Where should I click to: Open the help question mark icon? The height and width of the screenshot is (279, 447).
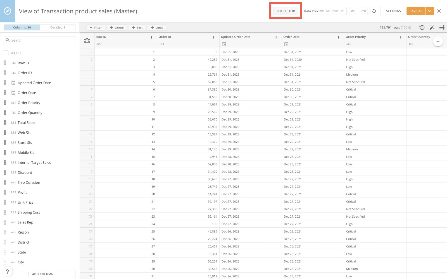pyautogui.click(x=7, y=271)
